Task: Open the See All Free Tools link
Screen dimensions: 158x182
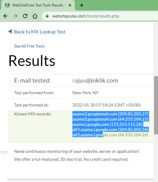Action: point(29,46)
